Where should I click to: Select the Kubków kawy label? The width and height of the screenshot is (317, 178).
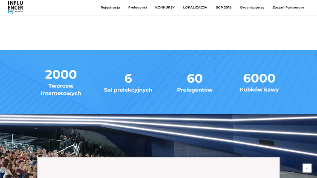tap(259, 90)
